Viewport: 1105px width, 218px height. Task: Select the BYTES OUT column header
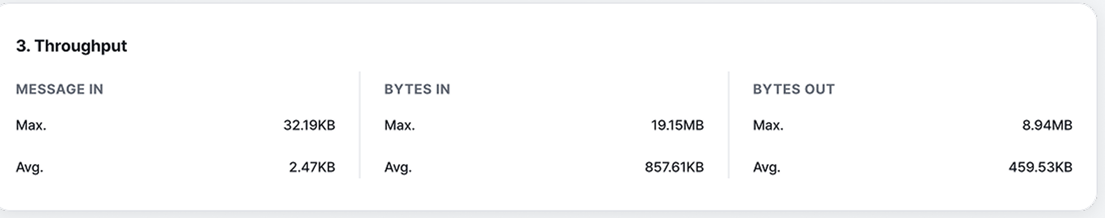click(x=793, y=89)
